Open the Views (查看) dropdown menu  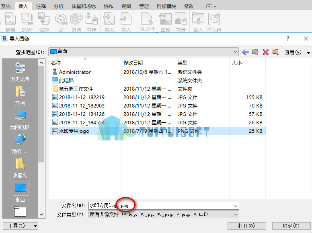pos(297,53)
